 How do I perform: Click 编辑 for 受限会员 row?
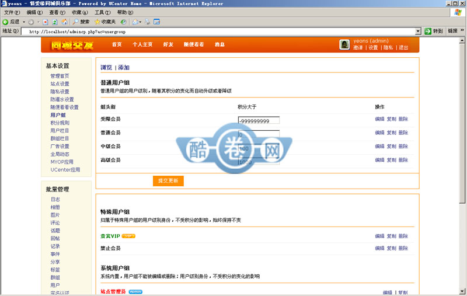pyautogui.click(x=379, y=119)
